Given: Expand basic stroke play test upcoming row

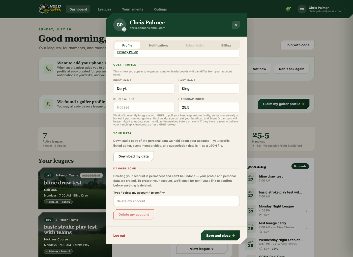Looking at the screenshot, I should point(307,194).
